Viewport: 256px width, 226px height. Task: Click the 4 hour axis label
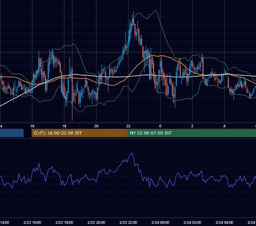(x=224, y=126)
